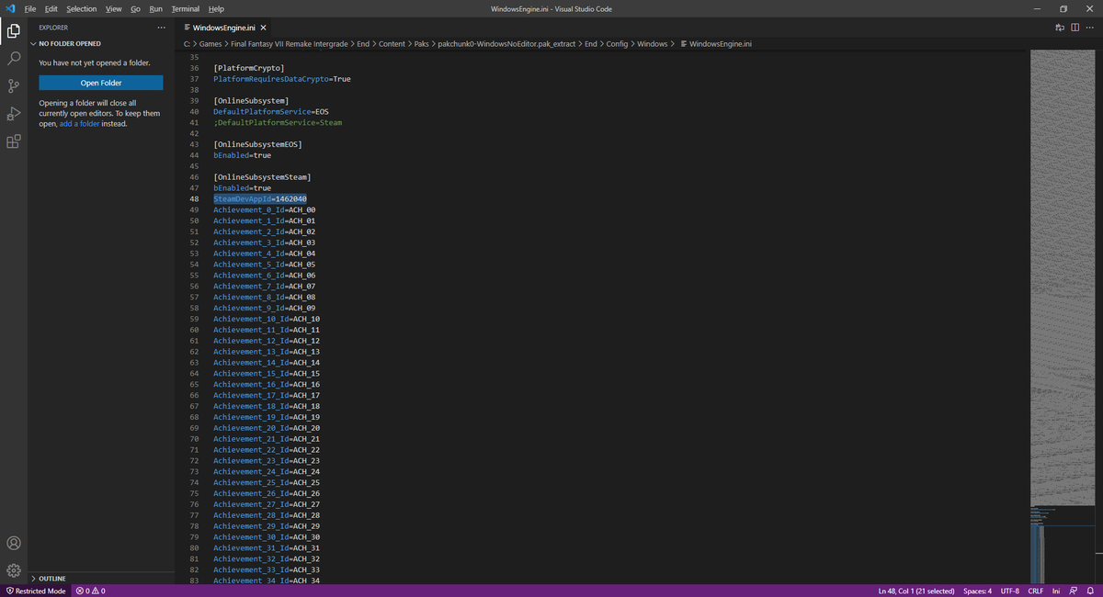
Task: Click the feedback icon in status bar
Action: 1073,591
